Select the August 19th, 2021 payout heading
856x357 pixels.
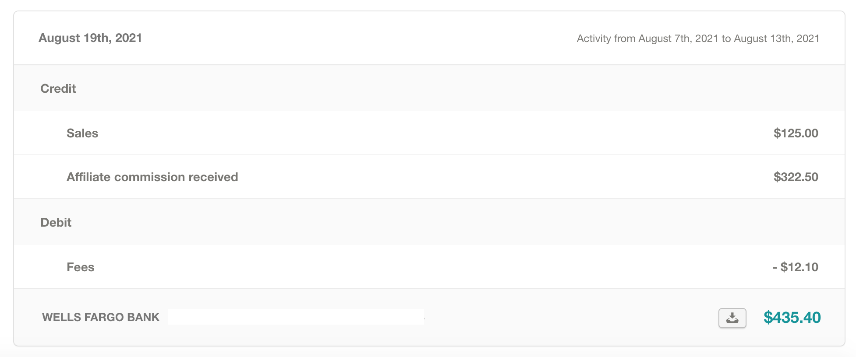click(x=90, y=38)
